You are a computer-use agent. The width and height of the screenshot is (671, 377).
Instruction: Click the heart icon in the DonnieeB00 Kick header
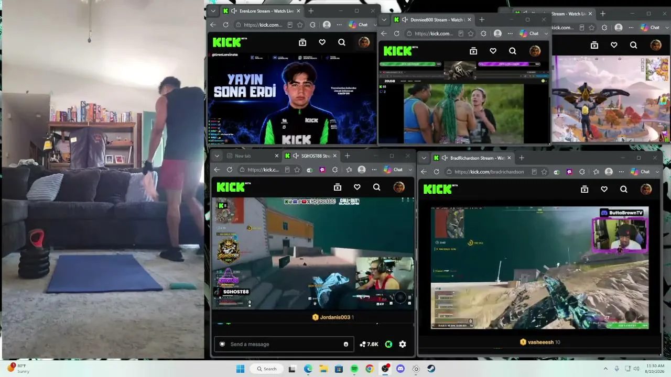click(x=493, y=51)
